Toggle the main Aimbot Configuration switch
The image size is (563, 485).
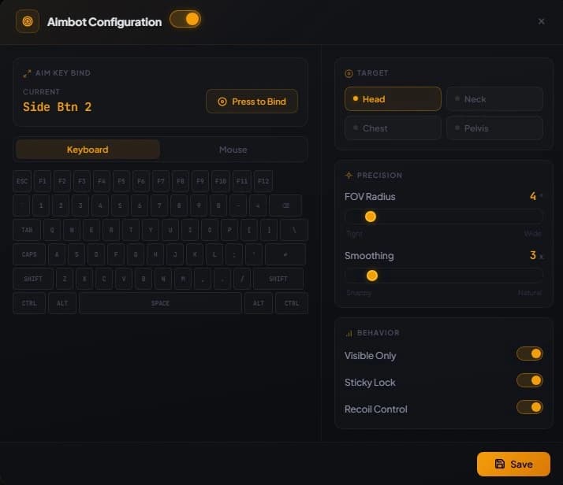coord(185,19)
